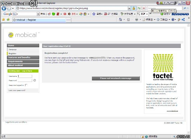Submit login with round arrow button
Screen dimensions: 191x139
pyautogui.click(x=35, y=80)
